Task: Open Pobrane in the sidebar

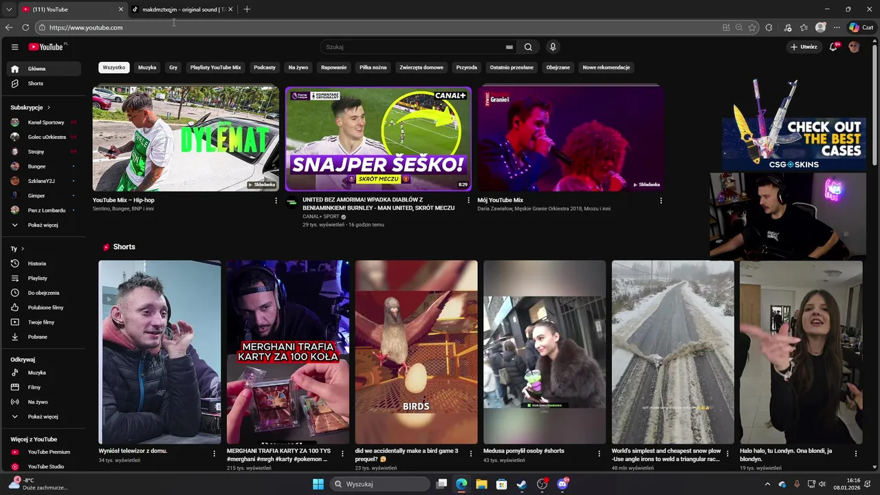Action: (x=44, y=337)
